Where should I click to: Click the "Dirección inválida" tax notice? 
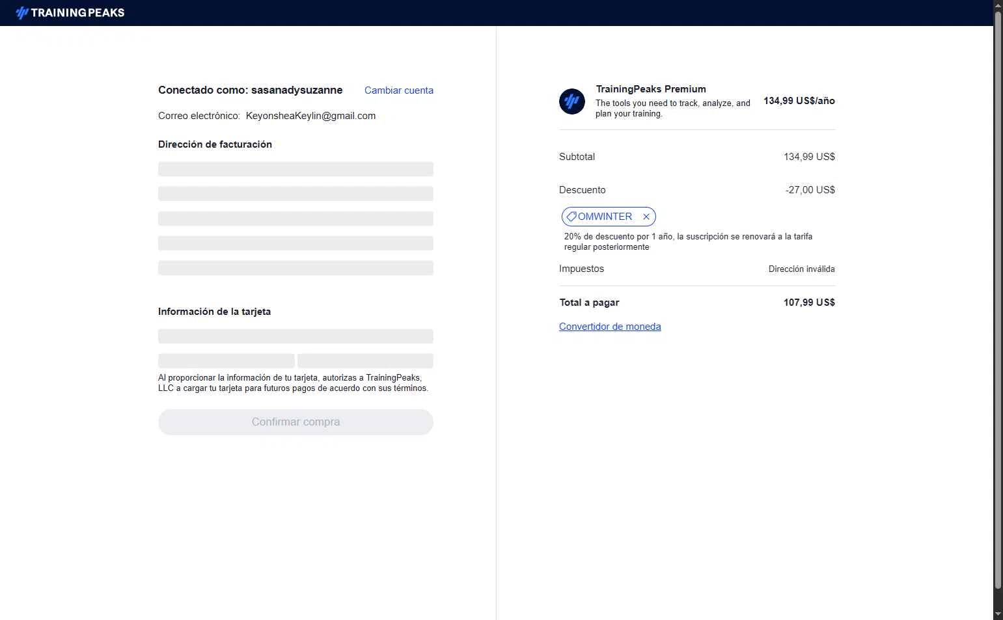[x=802, y=269]
